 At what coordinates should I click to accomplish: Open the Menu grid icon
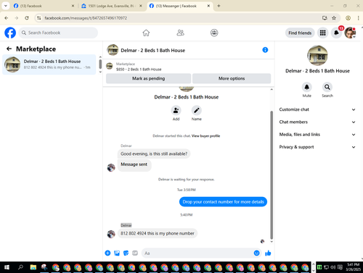tap(323, 33)
